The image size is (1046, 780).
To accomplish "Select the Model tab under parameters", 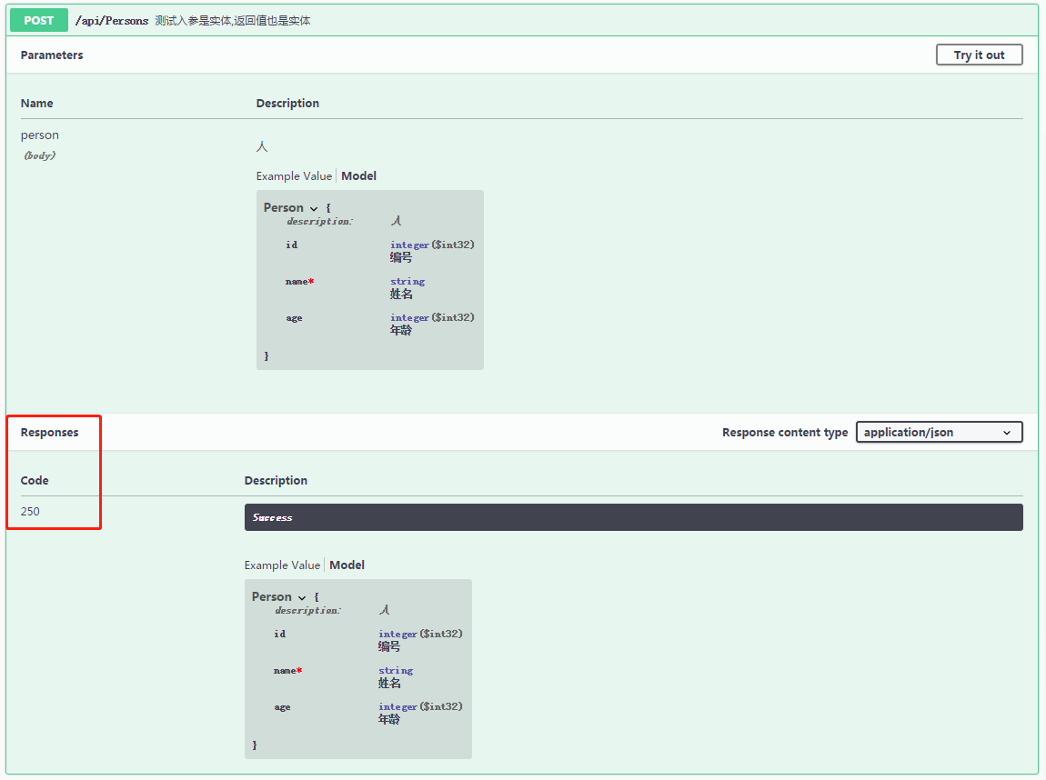I will coord(358,176).
